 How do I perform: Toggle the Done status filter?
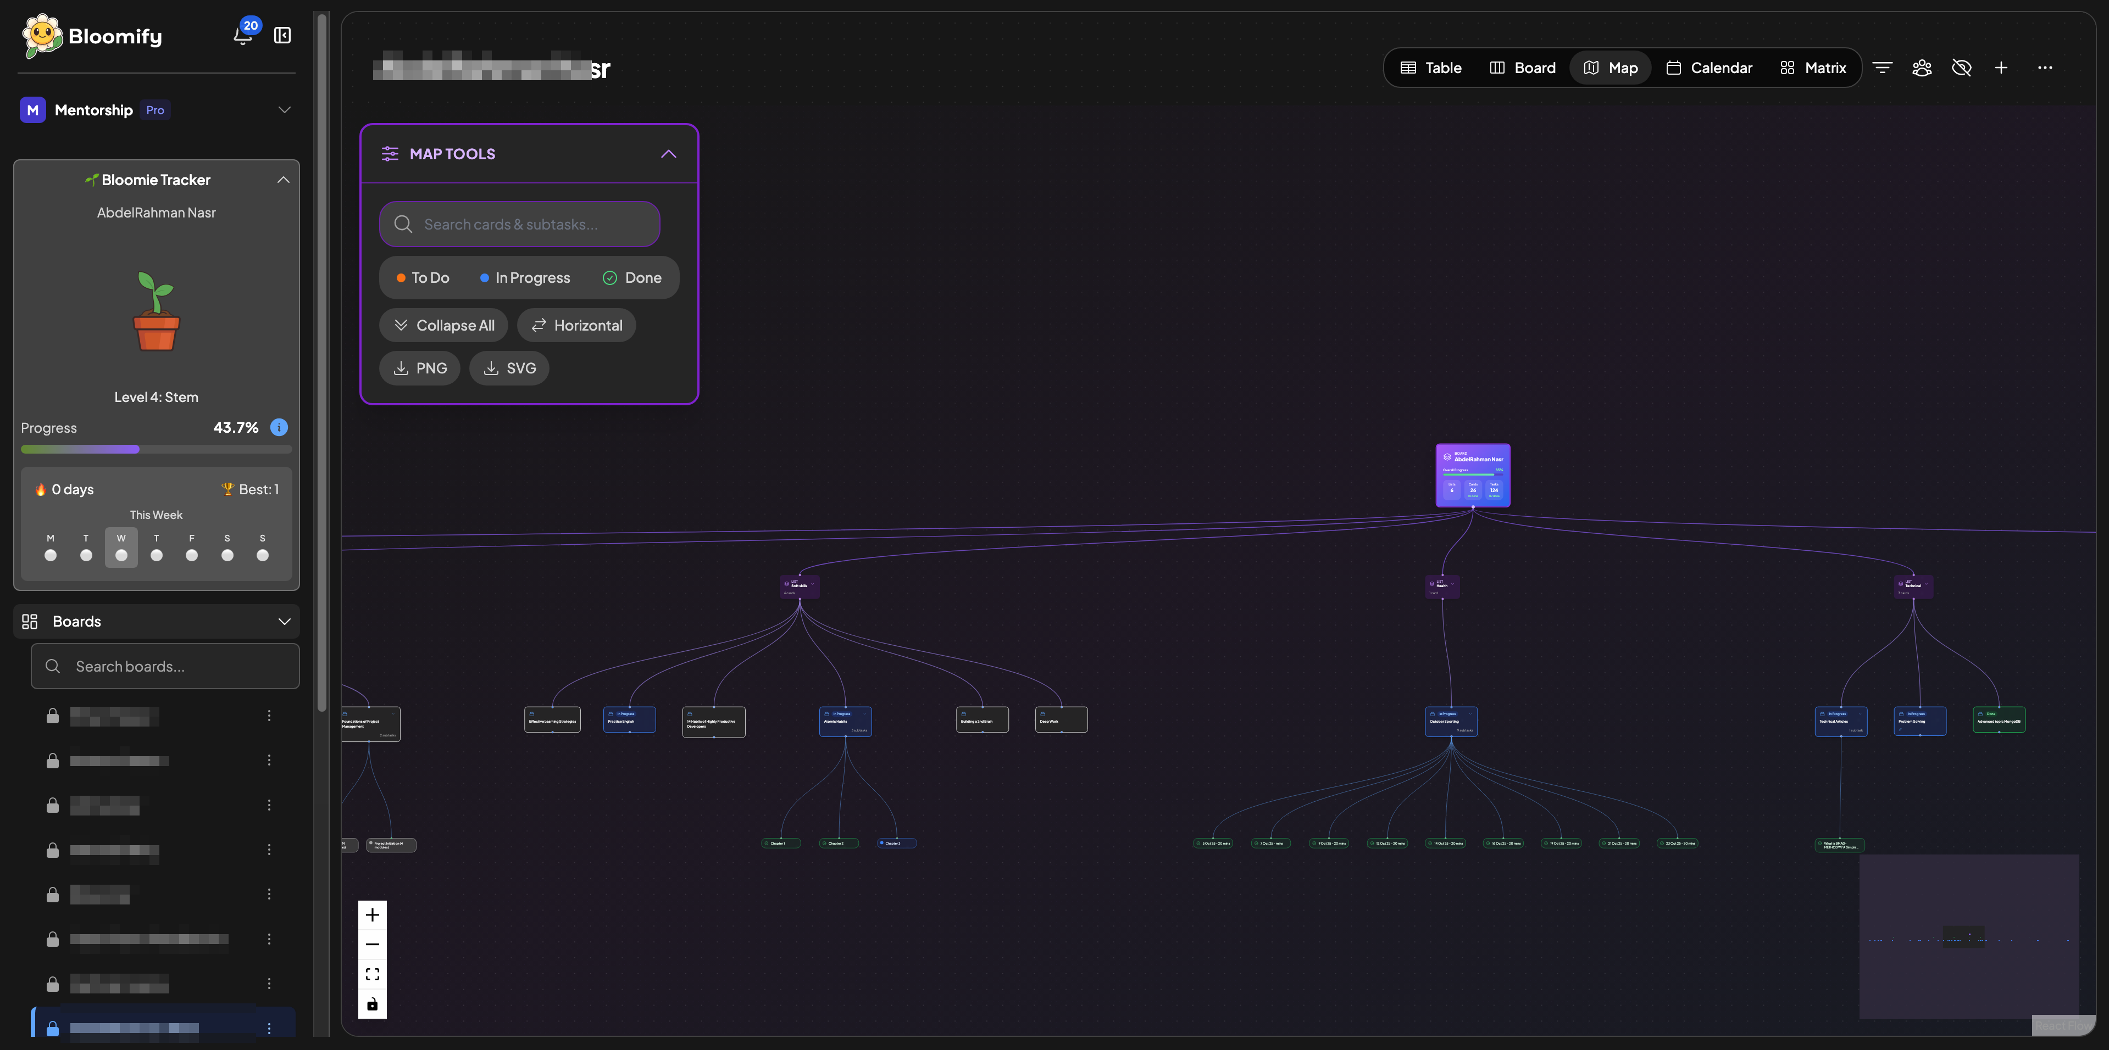click(631, 278)
